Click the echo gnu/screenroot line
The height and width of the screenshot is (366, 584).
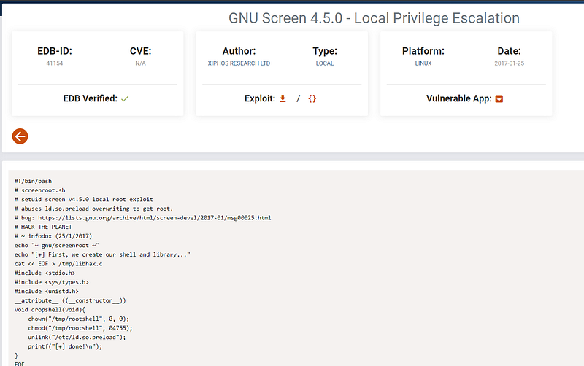coord(57,246)
